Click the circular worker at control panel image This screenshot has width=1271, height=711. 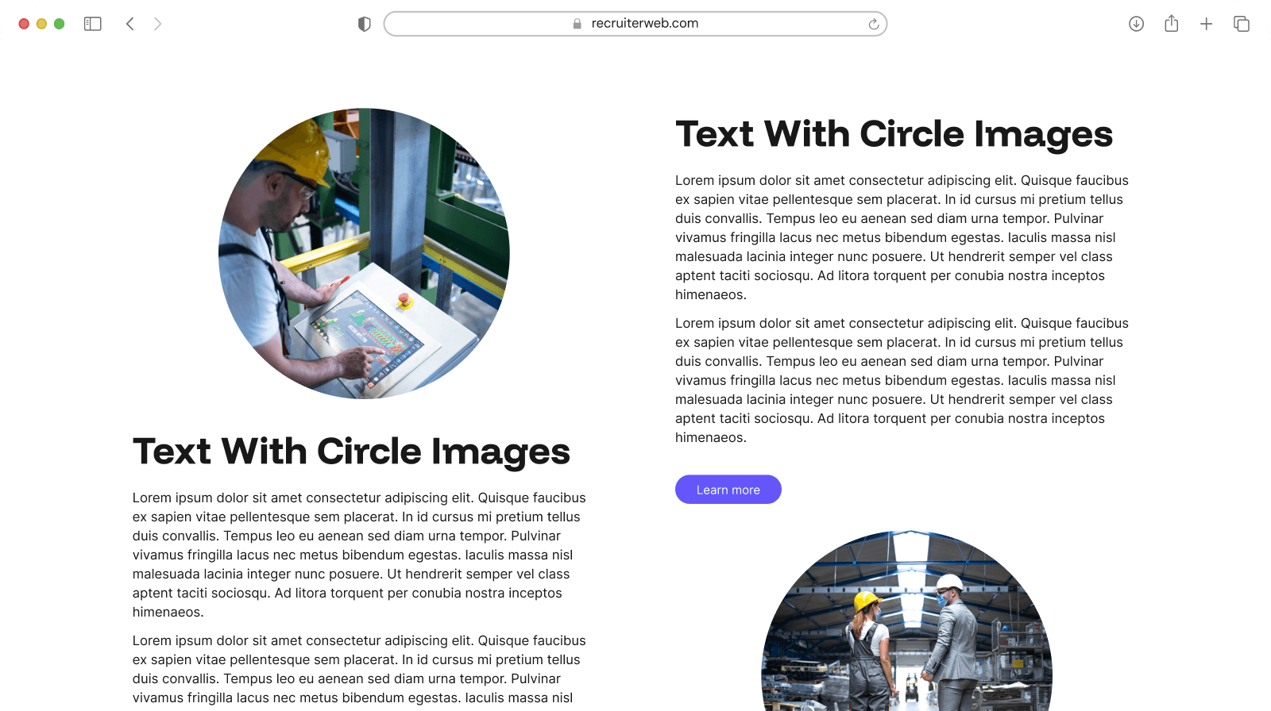pos(364,254)
